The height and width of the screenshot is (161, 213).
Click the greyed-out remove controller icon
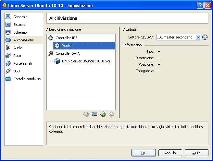pos(111,114)
